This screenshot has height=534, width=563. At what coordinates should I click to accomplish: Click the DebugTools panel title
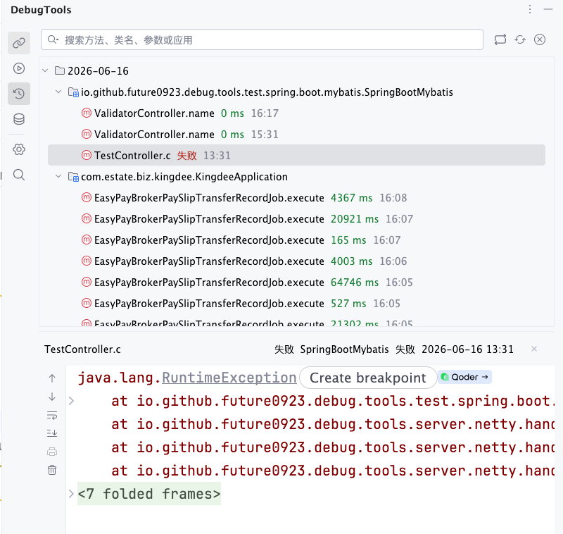pos(41,10)
